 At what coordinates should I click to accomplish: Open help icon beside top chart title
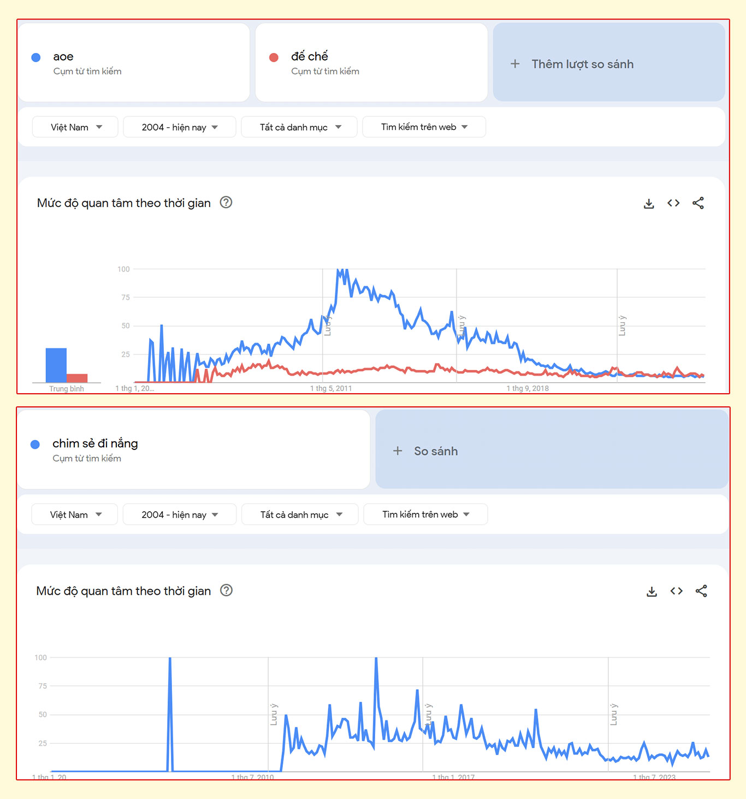[x=226, y=203]
